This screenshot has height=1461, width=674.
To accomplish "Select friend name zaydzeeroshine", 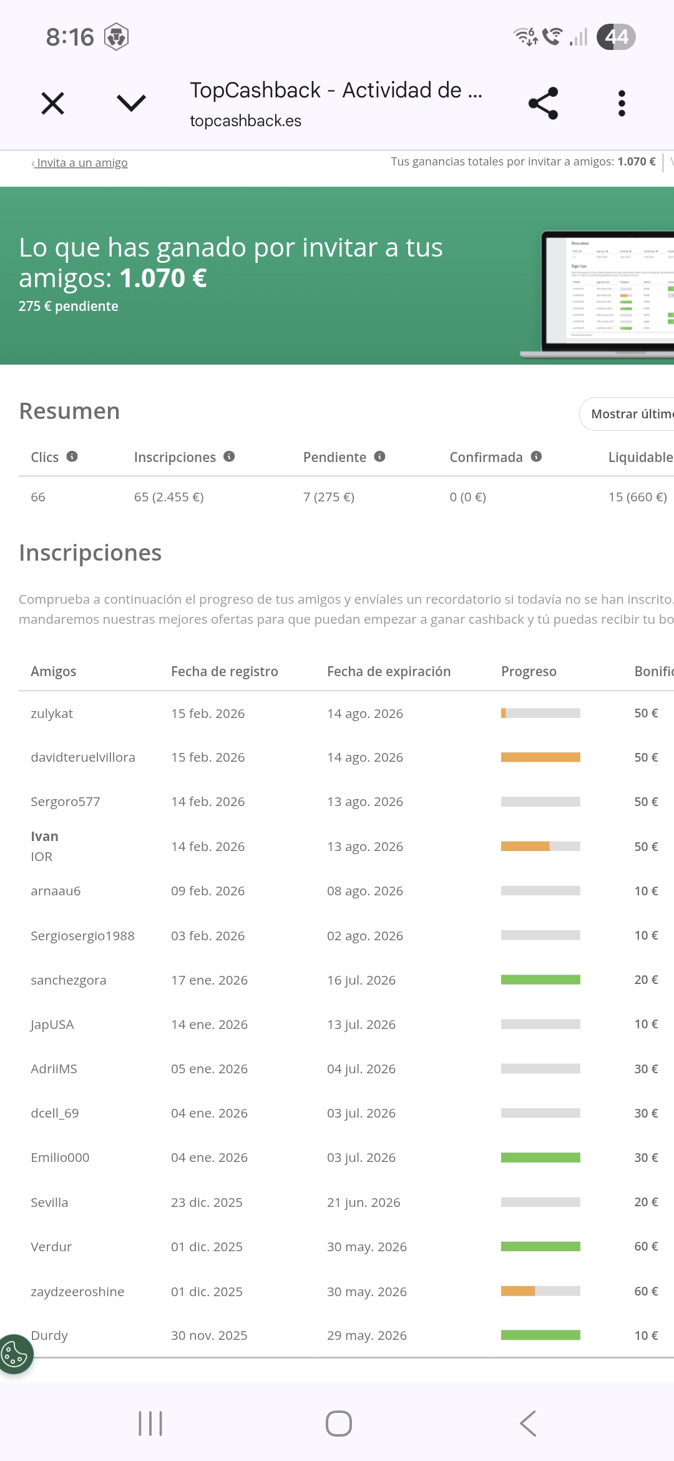I will pos(77,1292).
